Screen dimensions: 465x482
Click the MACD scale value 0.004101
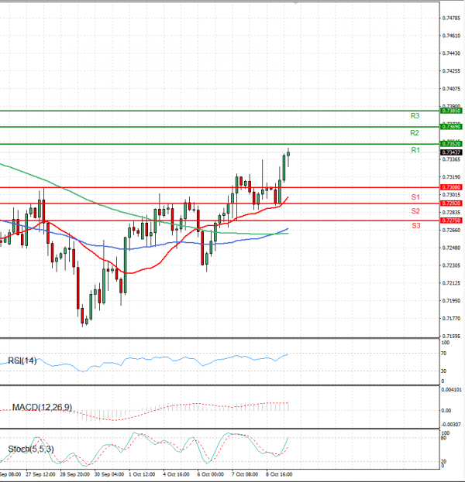point(452,390)
